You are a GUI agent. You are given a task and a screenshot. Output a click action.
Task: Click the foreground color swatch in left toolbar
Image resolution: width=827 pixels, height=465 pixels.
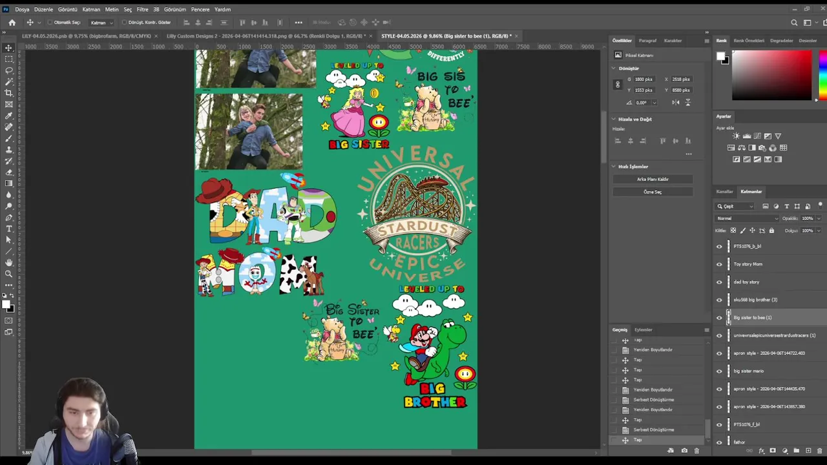pyautogui.click(x=6, y=305)
